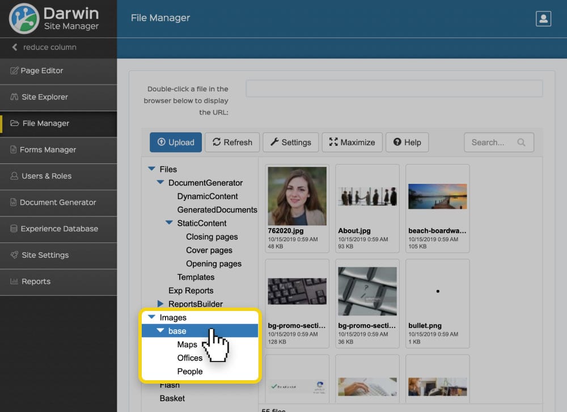Click the Refresh button
The width and height of the screenshot is (567, 412).
[x=232, y=142]
